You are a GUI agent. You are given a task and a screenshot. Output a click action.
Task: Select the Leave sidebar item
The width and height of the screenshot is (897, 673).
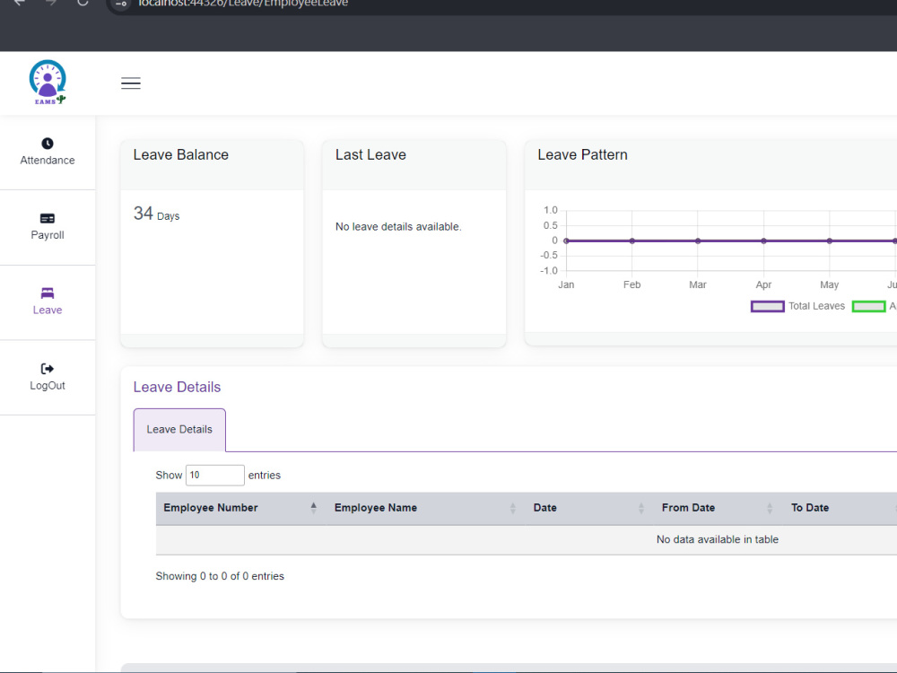[x=48, y=302]
